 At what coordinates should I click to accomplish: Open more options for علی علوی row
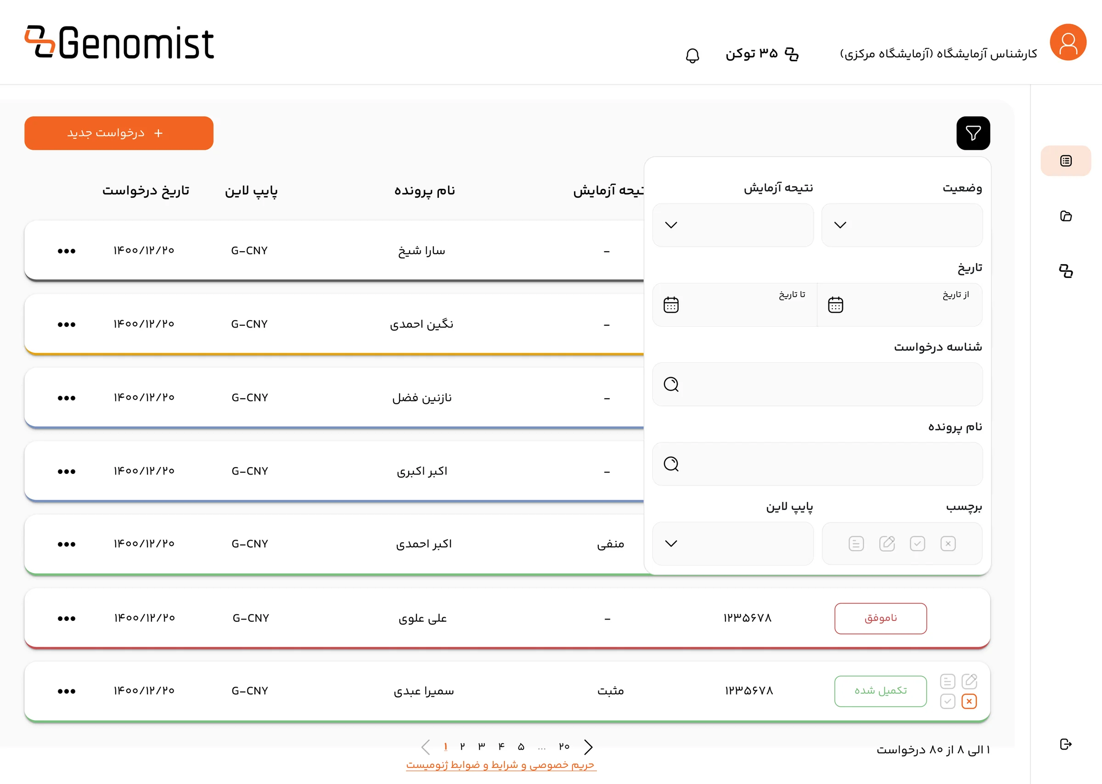67,618
